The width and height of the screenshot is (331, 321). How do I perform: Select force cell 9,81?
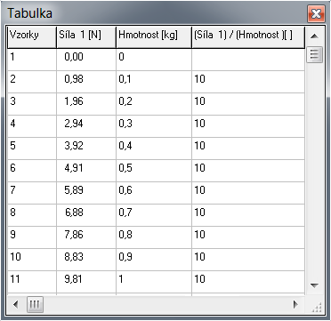tap(86, 282)
